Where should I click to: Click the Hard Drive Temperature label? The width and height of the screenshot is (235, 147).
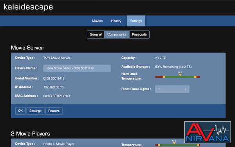pyautogui.click(x=132, y=76)
